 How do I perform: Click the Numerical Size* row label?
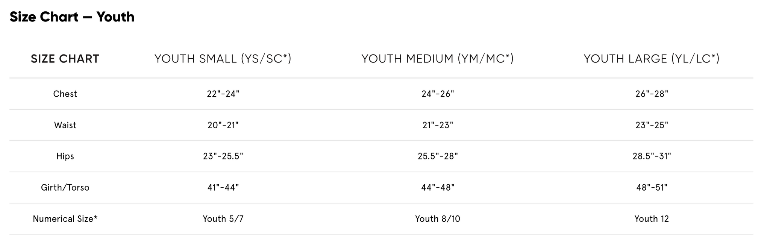(x=65, y=219)
